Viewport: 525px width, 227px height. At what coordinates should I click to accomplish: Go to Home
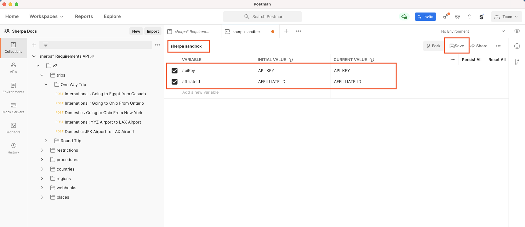coord(12,16)
